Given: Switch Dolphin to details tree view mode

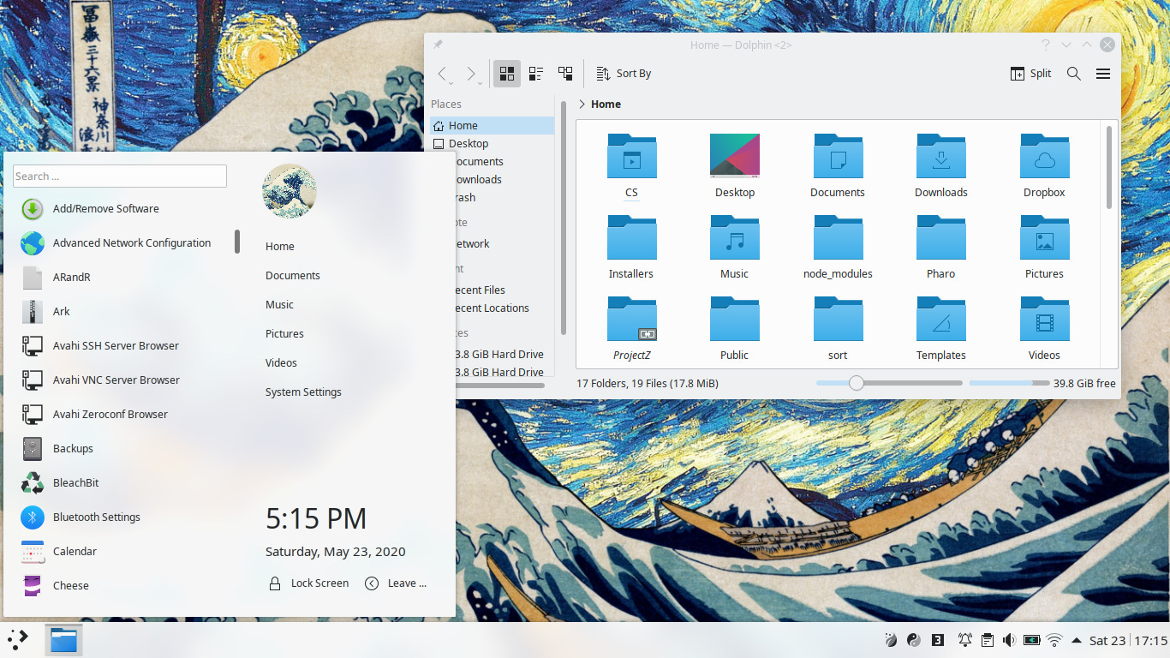Looking at the screenshot, I should pos(565,74).
